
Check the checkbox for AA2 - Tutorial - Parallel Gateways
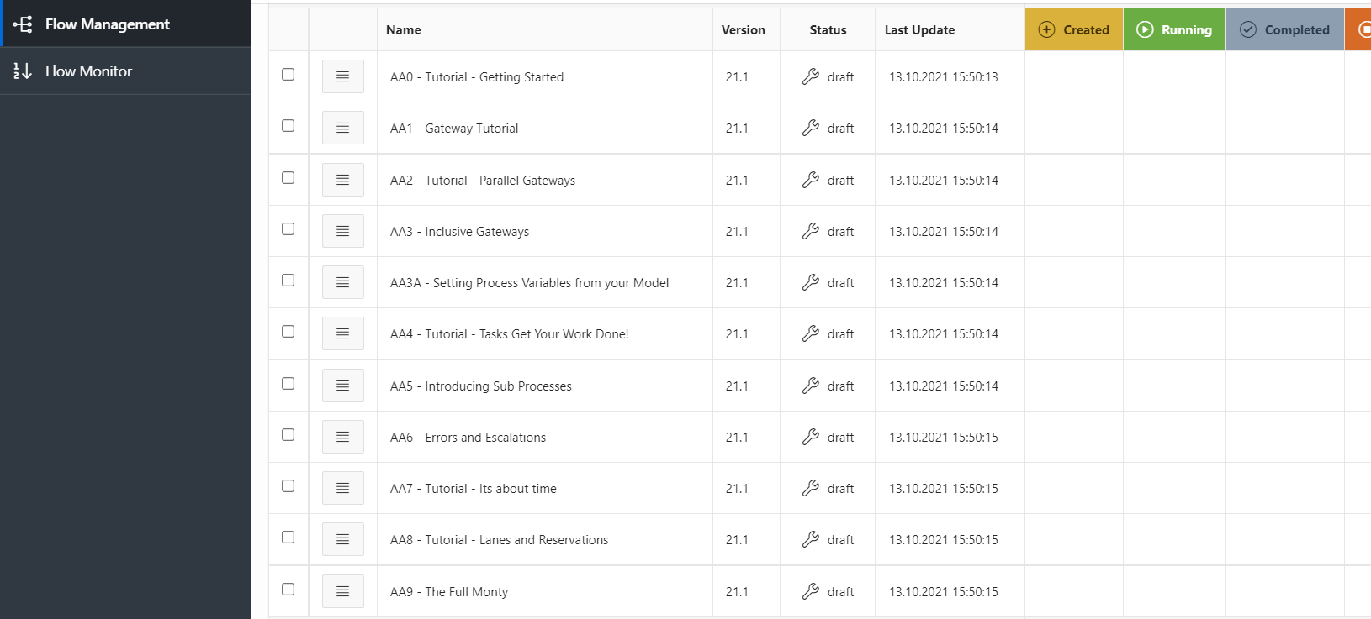tap(288, 177)
